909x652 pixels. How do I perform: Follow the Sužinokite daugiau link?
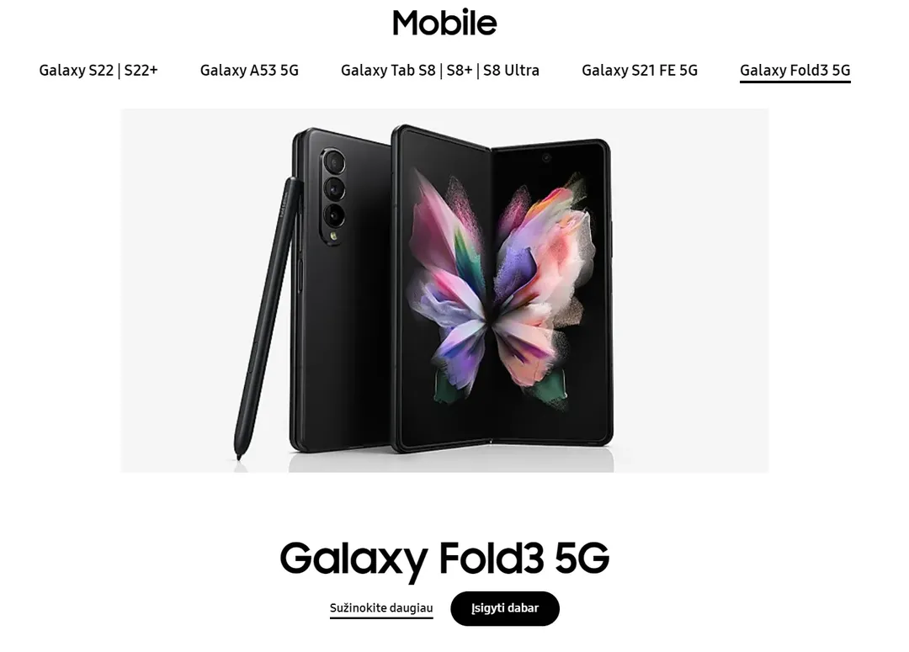(x=381, y=608)
